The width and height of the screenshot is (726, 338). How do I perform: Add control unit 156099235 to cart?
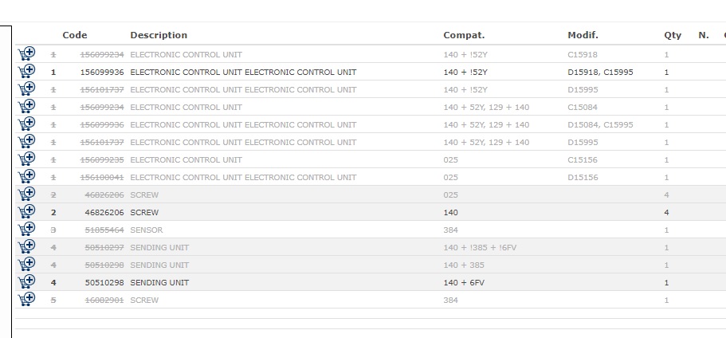click(x=26, y=159)
